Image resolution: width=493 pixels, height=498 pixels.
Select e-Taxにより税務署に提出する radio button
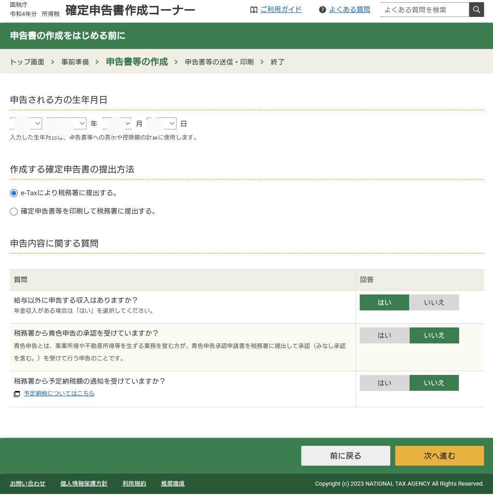[x=14, y=193]
